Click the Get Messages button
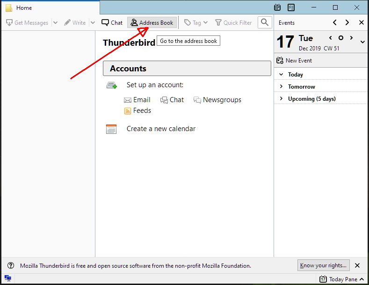The height and width of the screenshot is (285, 369). [x=27, y=22]
